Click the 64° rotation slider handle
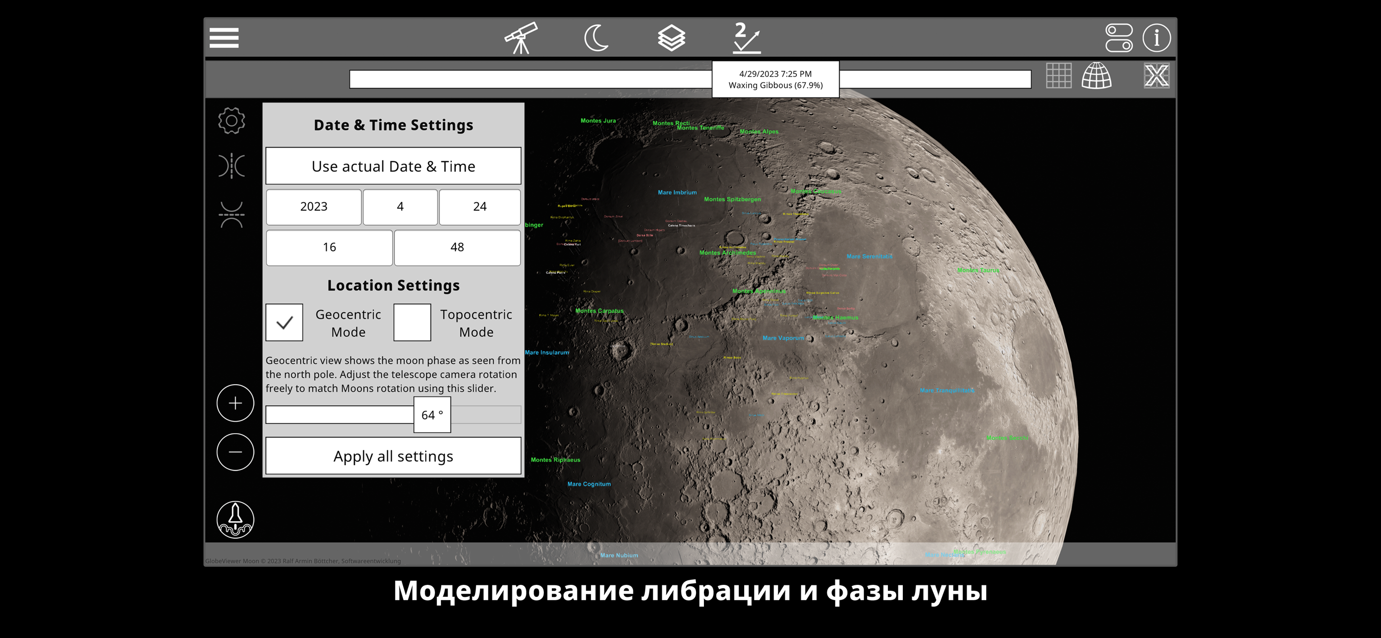The image size is (1381, 638). click(x=432, y=414)
